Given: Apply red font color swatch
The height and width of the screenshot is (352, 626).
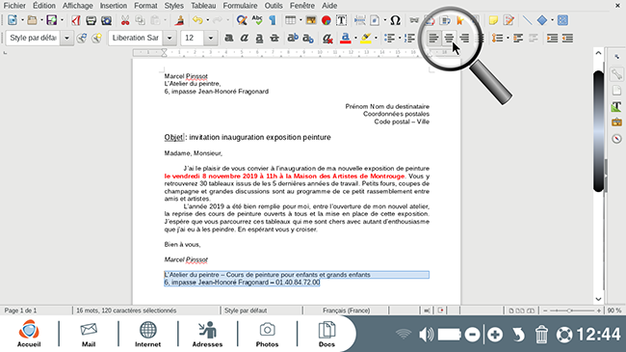Looking at the screenshot, I should point(346,38).
